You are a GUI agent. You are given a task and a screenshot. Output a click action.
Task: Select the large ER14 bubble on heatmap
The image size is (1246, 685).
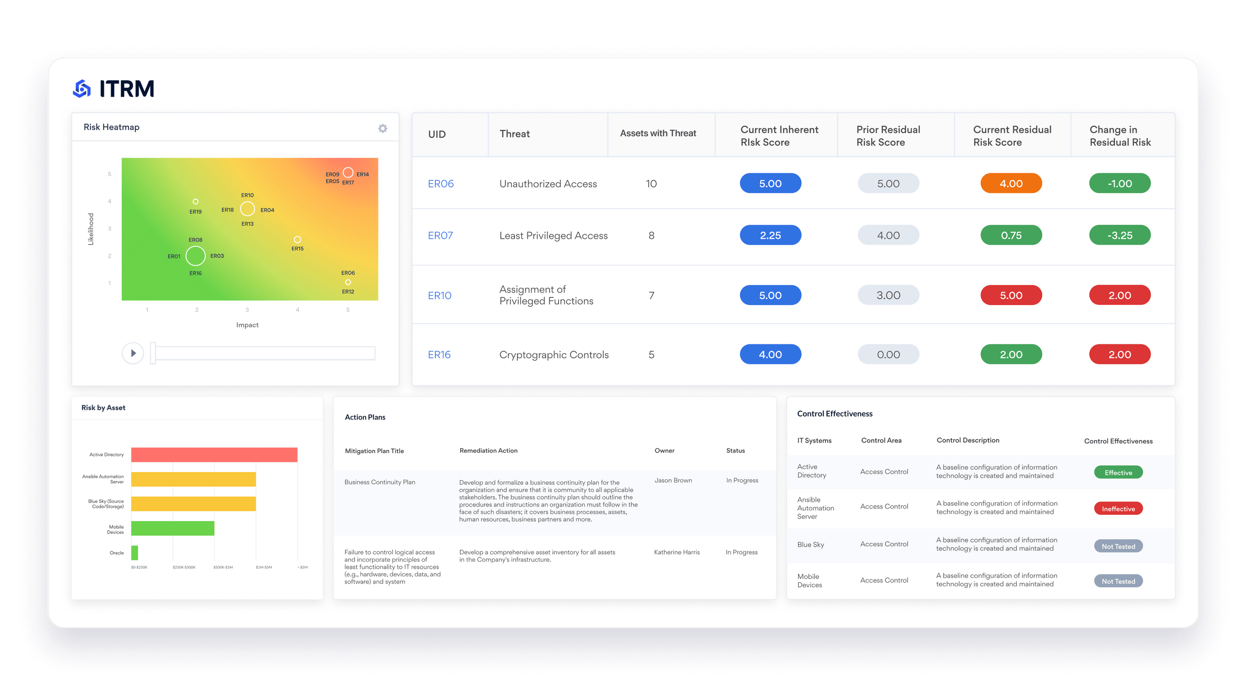pyautogui.click(x=348, y=173)
